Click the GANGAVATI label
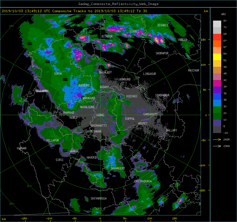This screenshot has height=222, width=237. point(150,114)
